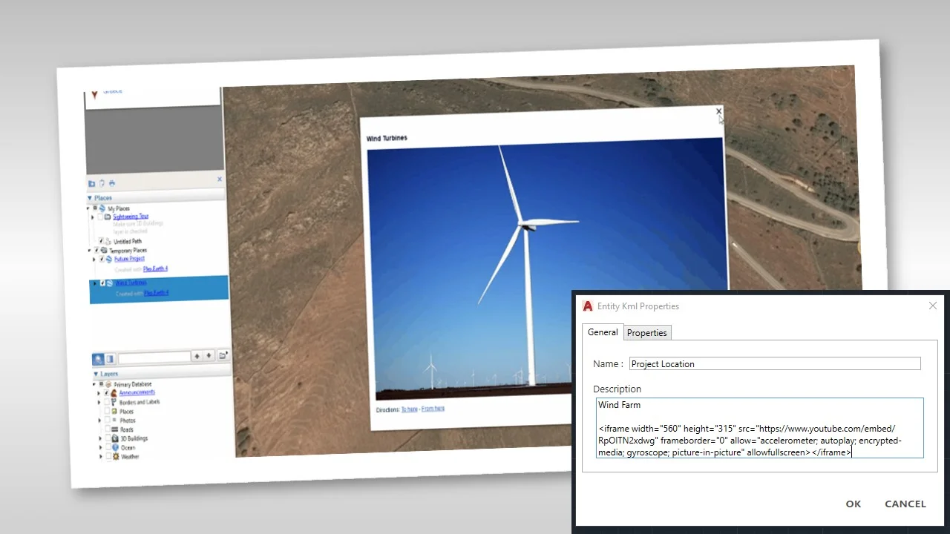The image size is (950, 534).
Task: Click the Future Project globe icon
Action: click(109, 260)
